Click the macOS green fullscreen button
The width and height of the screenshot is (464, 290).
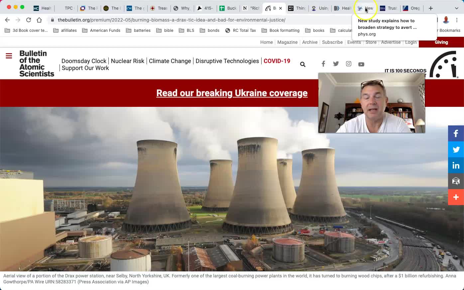pyautogui.click(x=22, y=7)
